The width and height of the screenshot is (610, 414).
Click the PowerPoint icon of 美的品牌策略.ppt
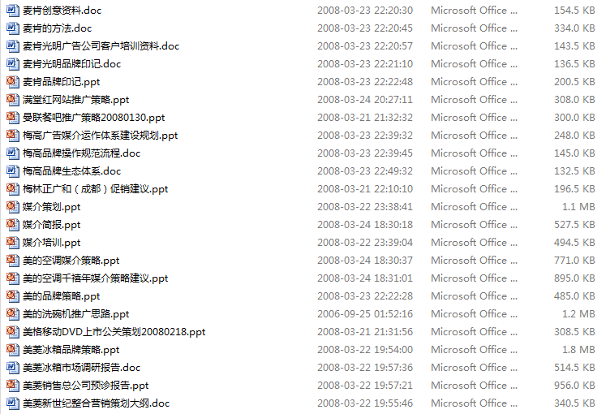(12, 296)
